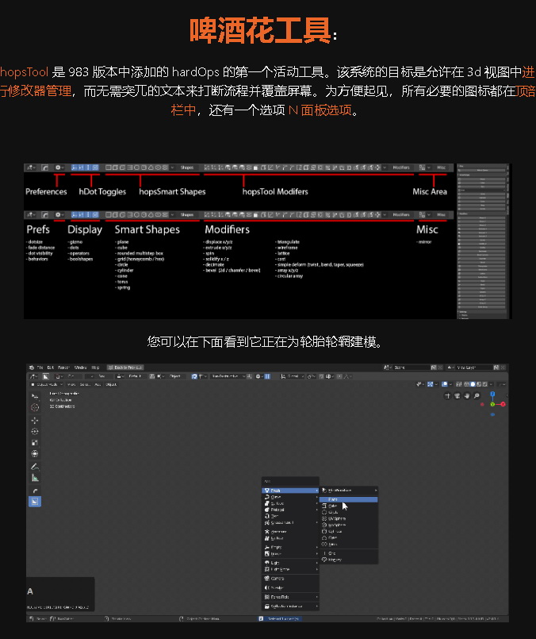Click the perspective/orthographic grid gizmo

tap(448, 396)
